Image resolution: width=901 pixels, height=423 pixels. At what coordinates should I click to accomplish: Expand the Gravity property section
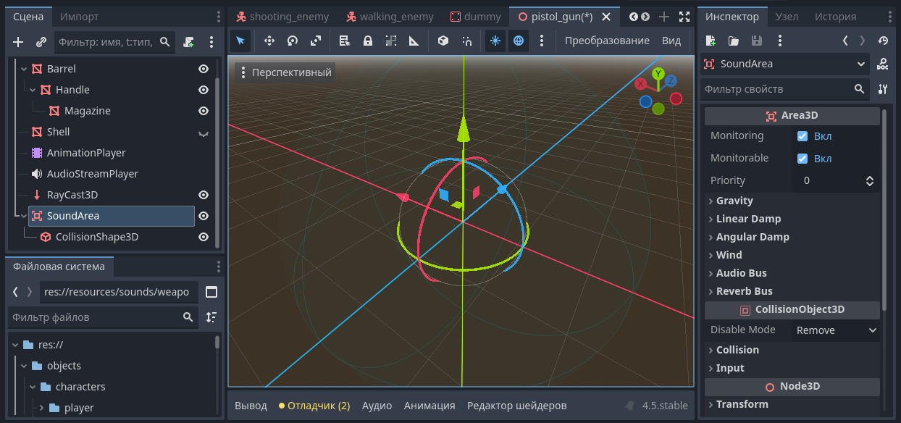coord(734,201)
